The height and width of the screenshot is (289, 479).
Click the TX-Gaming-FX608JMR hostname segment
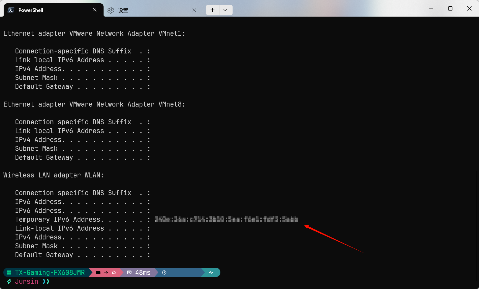50,273
